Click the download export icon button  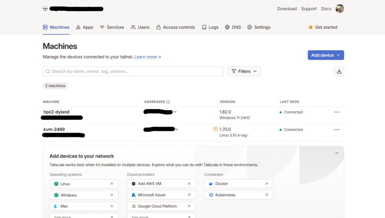pos(339,71)
